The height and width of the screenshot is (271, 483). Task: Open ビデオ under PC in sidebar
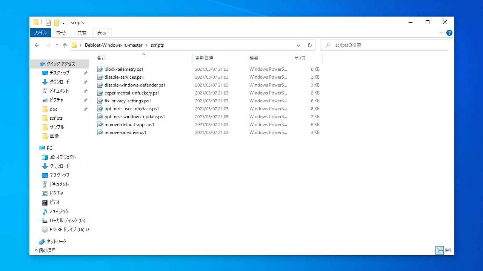tap(51, 202)
